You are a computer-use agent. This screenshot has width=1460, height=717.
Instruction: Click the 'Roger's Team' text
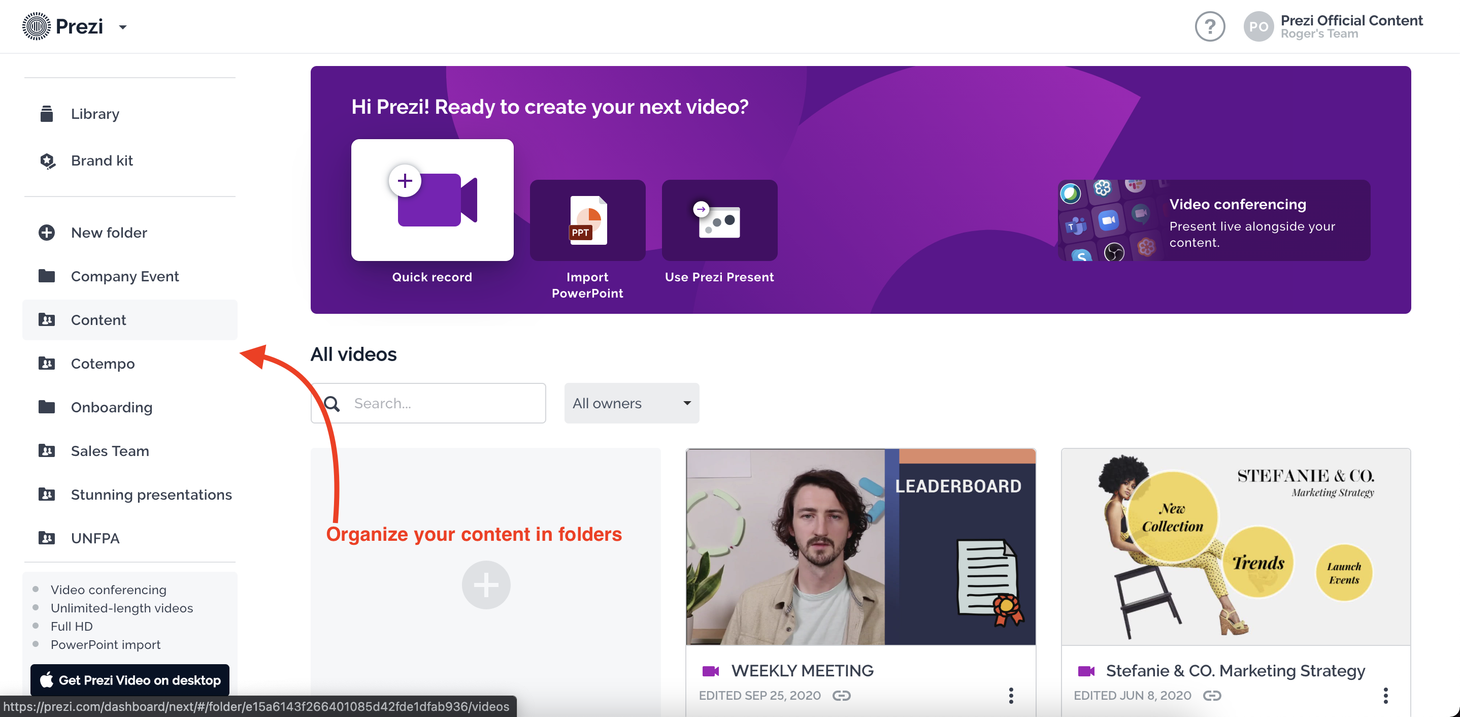(x=1319, y=34)
